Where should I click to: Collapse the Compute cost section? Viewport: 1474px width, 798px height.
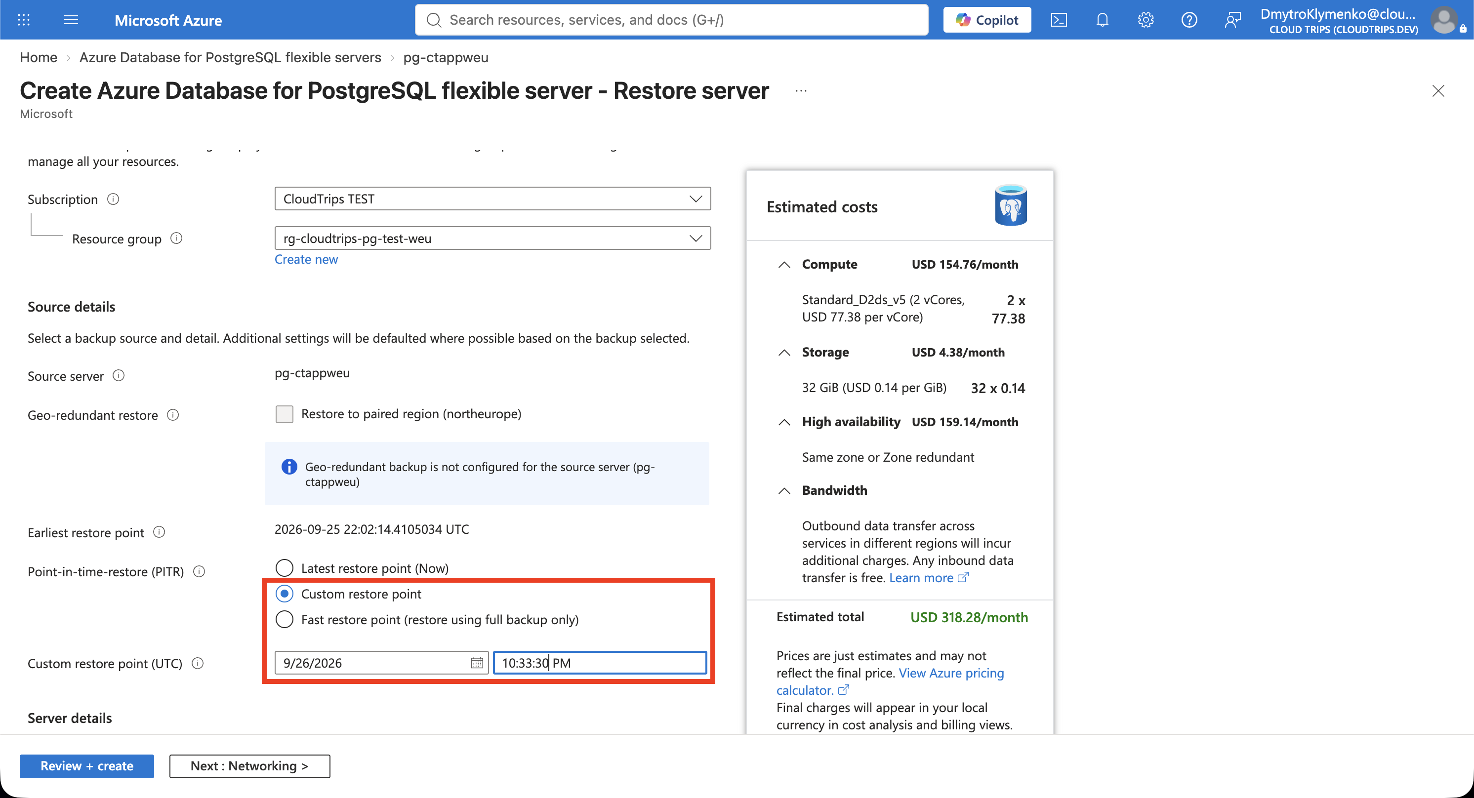click(x=784, y=264)
